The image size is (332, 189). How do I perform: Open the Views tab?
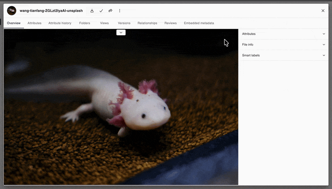click(x=105, y=23)
